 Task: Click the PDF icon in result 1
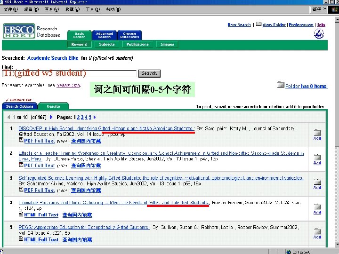(x=21, y=140)
